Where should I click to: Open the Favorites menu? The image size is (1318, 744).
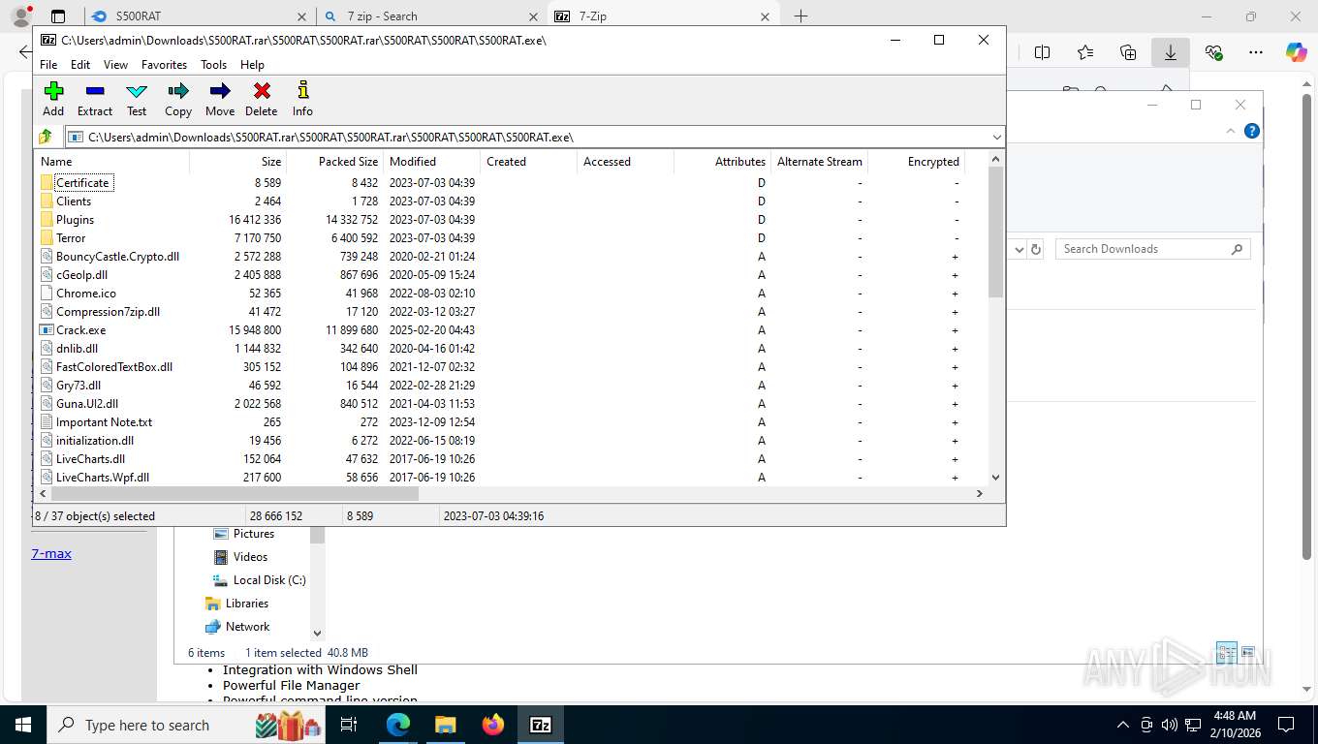coord(164,65)
